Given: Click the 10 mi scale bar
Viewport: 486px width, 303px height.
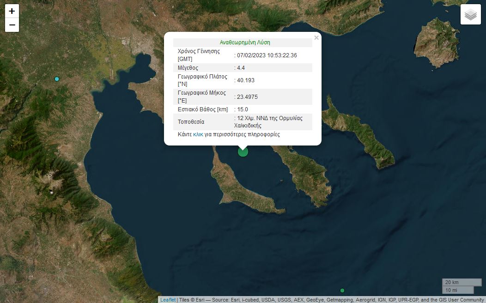Looking at the screenshot, I should 457,290.
